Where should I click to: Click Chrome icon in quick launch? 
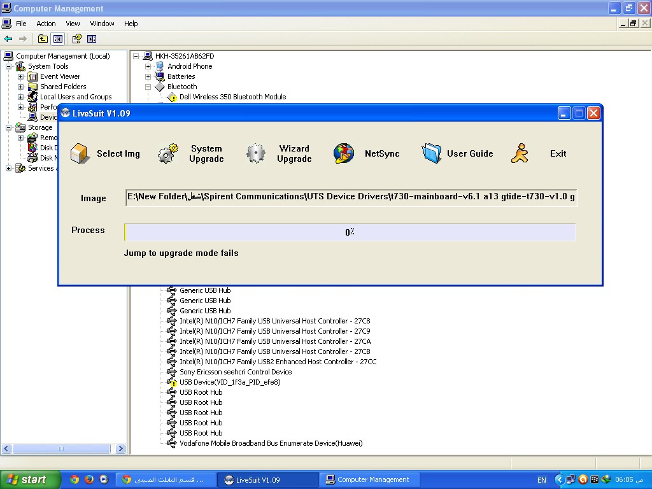(74, 479)
